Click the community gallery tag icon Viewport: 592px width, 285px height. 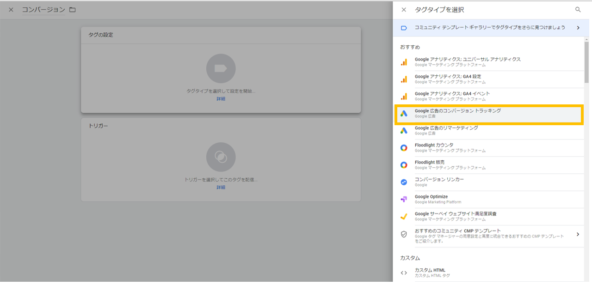pos(404,28)
